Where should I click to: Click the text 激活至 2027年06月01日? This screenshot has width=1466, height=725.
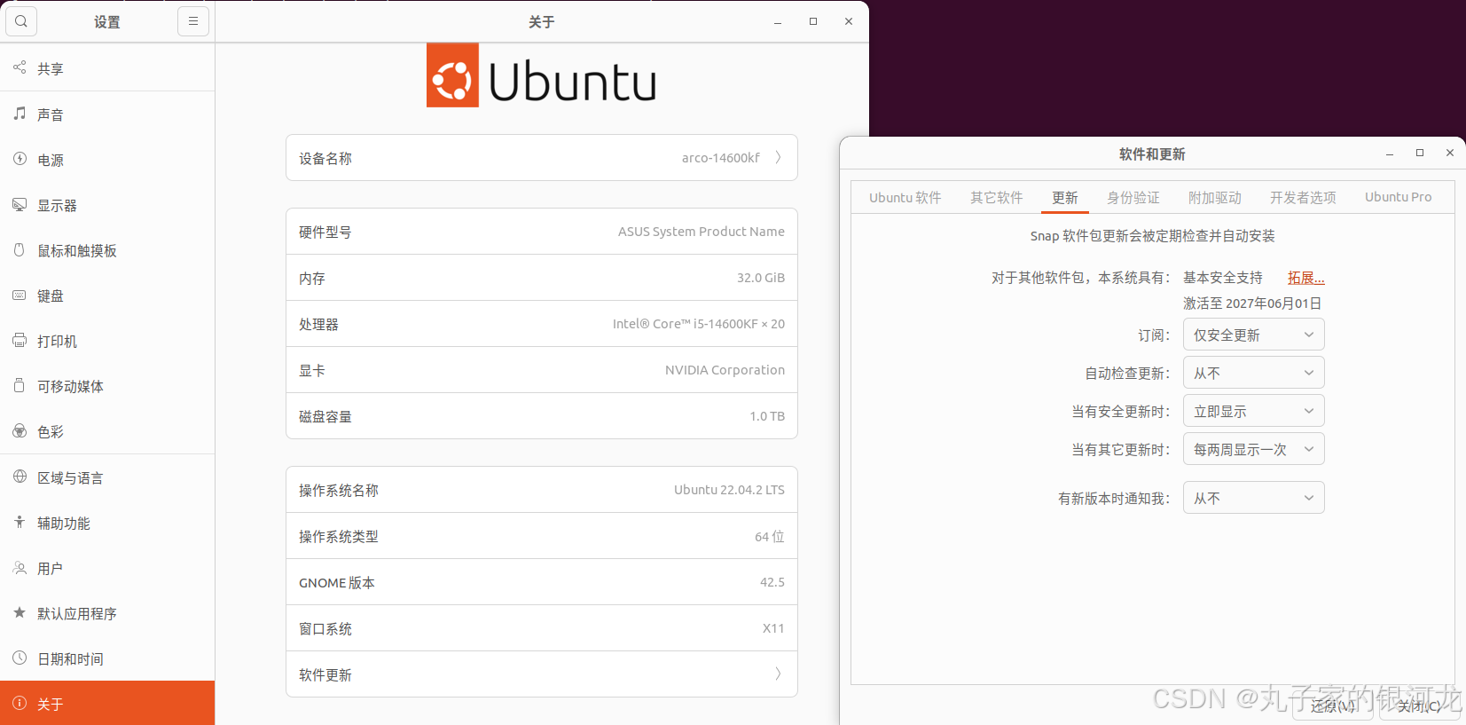[x=1252, y=303]
